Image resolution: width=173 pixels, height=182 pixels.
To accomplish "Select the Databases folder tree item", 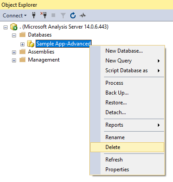I will (x=40, y=35).
